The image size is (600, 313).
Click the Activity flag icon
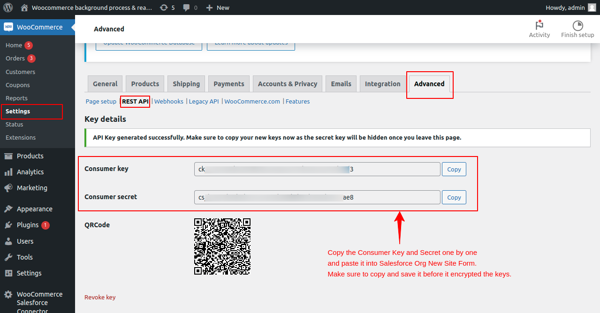[539, 25]
